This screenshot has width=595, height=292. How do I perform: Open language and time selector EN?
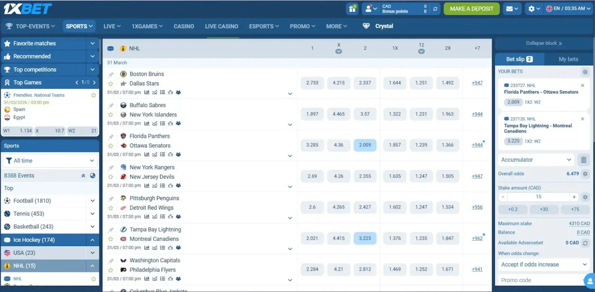coord(569,9)
